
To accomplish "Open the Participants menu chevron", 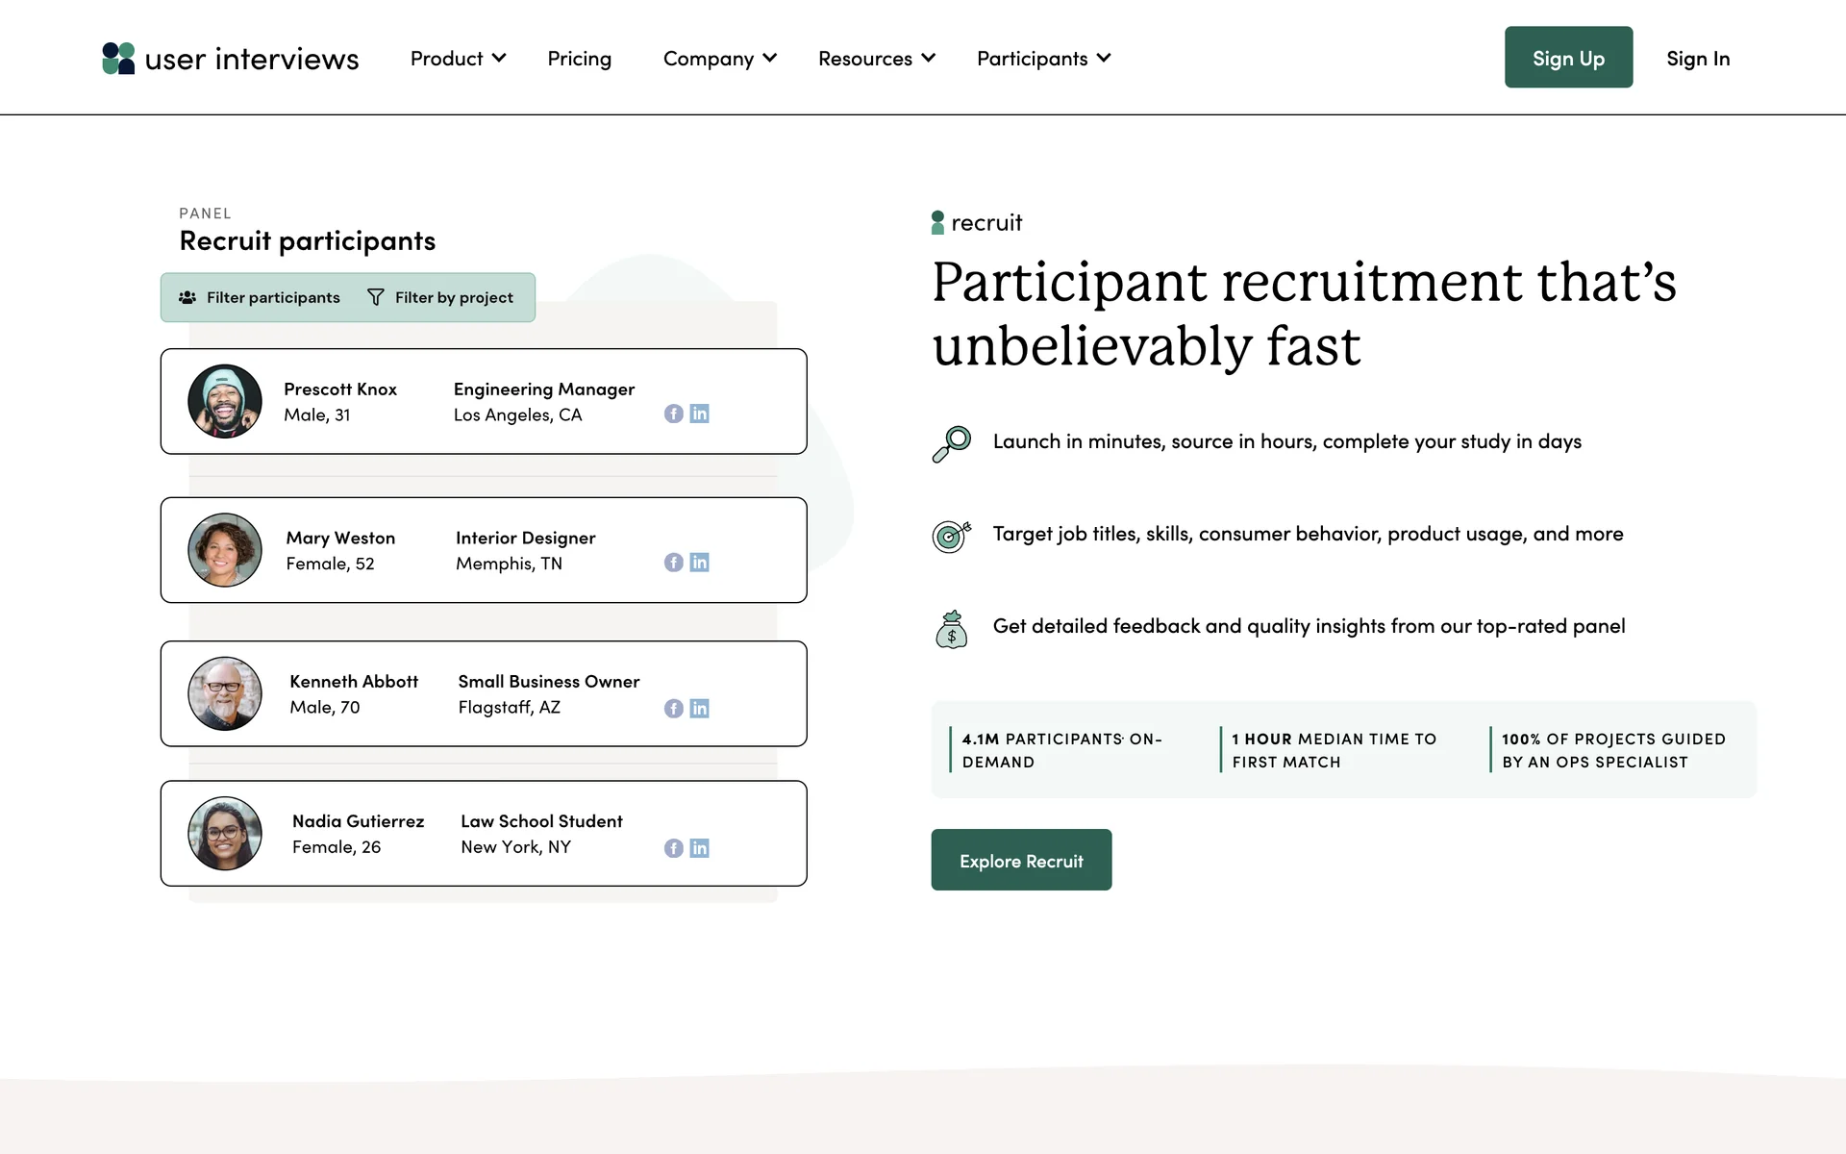I will point(1104,59).
